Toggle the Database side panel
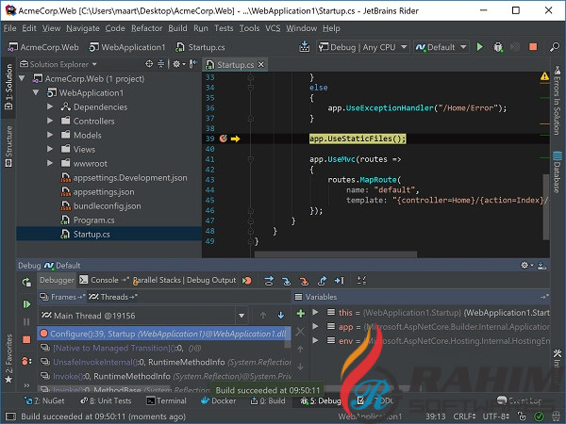 pos(557,175)
